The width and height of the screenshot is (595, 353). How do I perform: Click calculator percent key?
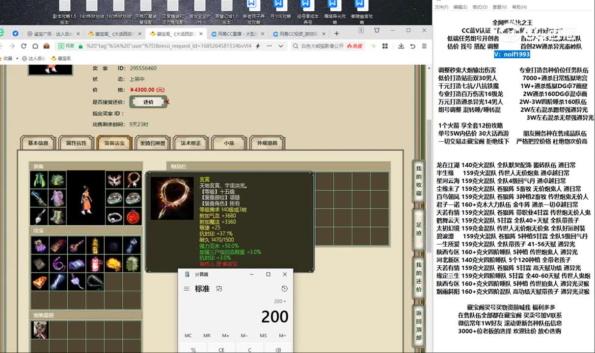[x=193, y=350]
